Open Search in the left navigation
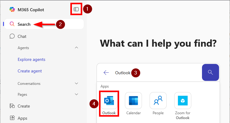The width and height of the screenshot is (230, 123). (44, 24)
